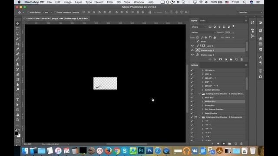
Task: Open the Darken blend mode dropdown
Action: pos(203,32)
